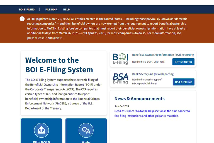Click the BOI E-Filing globe logo

pyautogui.click(x=120, y=59)
